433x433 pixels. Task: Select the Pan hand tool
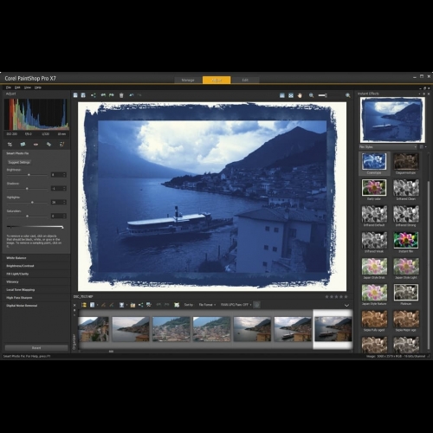(x=300, y=95)
